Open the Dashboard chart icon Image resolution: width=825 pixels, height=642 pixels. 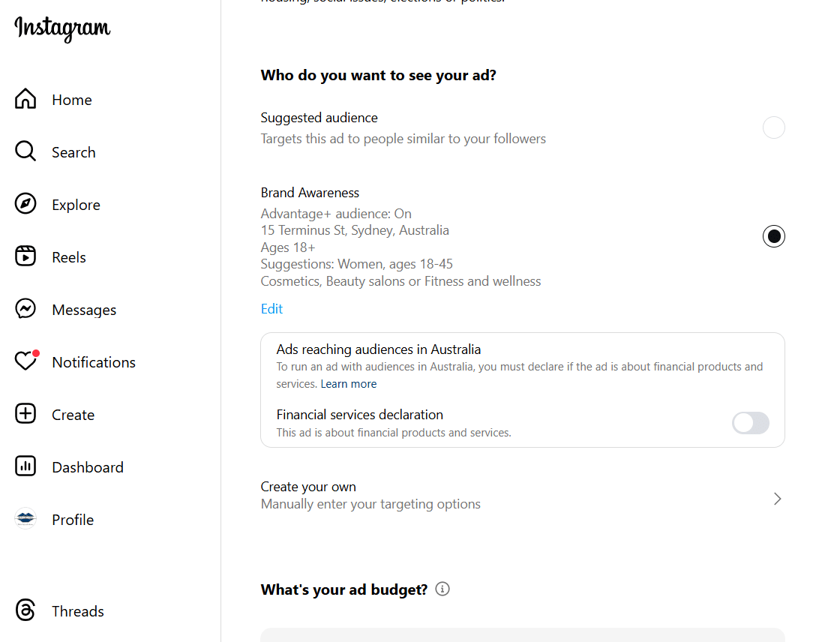[x=25, y=466]
